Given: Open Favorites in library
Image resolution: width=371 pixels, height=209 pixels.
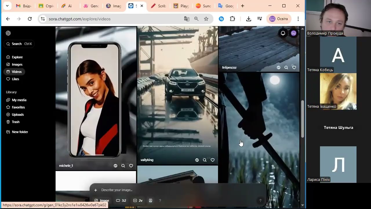Looking at the screenshot, I should pyautogui.click(x=16, y=107).
